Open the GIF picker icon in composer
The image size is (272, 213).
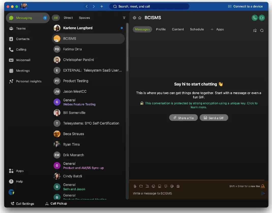pos(160,186)
